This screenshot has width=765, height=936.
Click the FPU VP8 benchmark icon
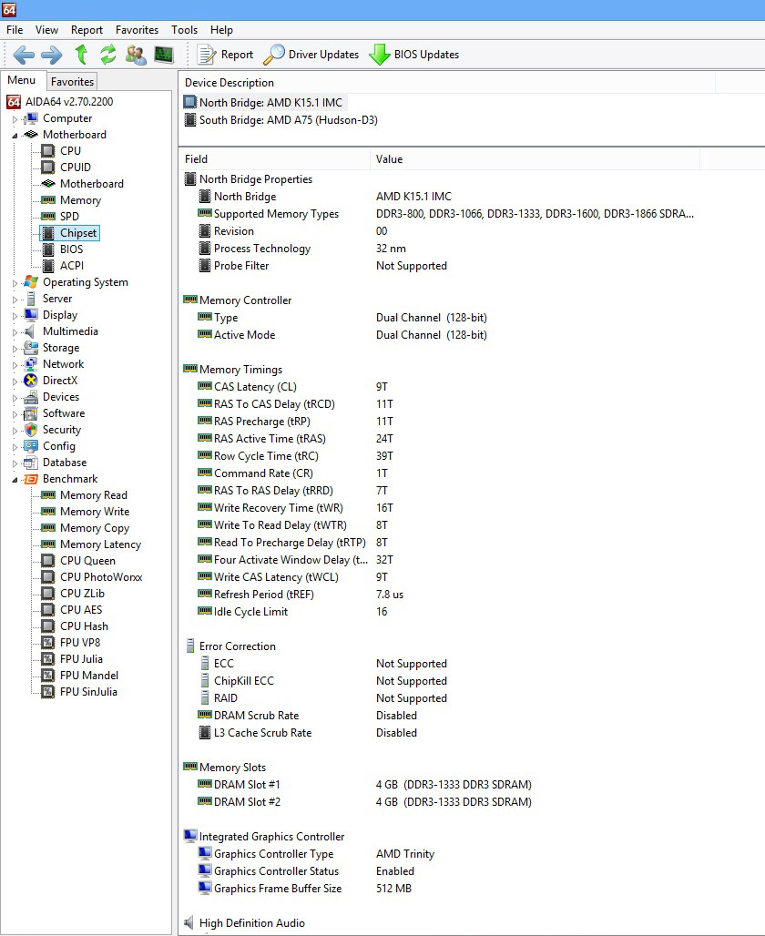(47, 643)
